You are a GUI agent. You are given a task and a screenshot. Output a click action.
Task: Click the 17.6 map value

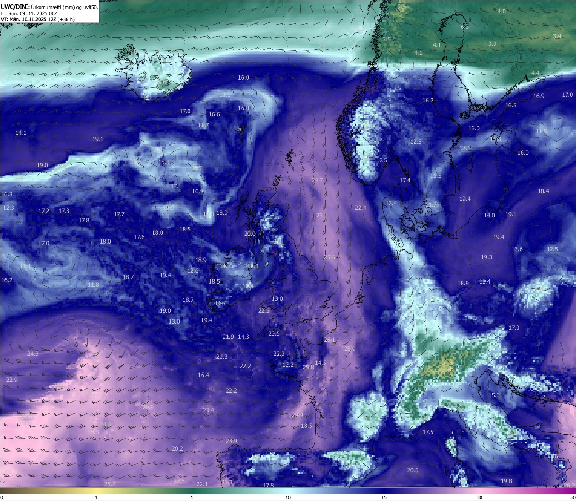click(139, 237)
